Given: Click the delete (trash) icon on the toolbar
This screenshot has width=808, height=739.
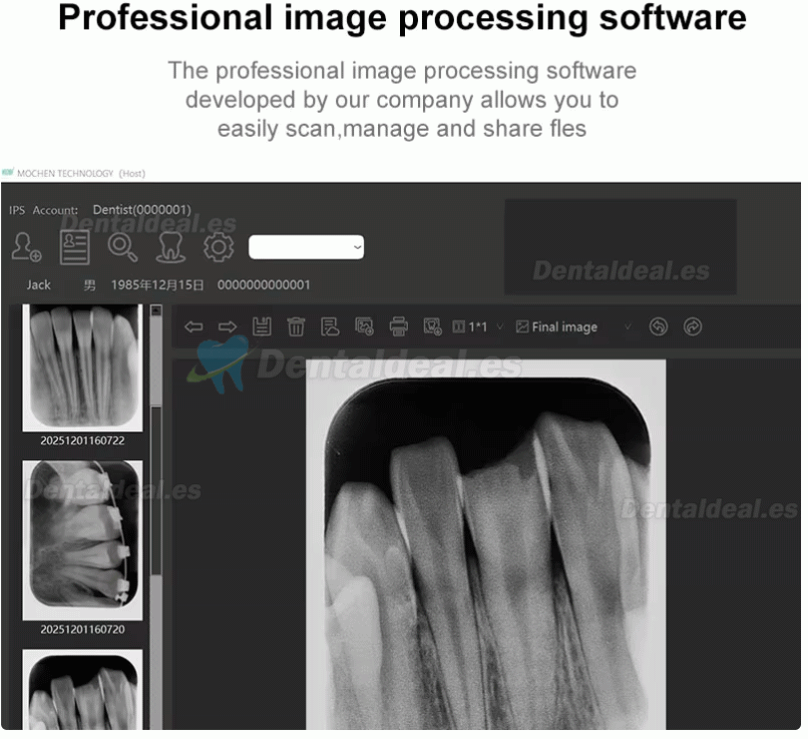Looking at the screenshot, I should [x=297, y=327].
